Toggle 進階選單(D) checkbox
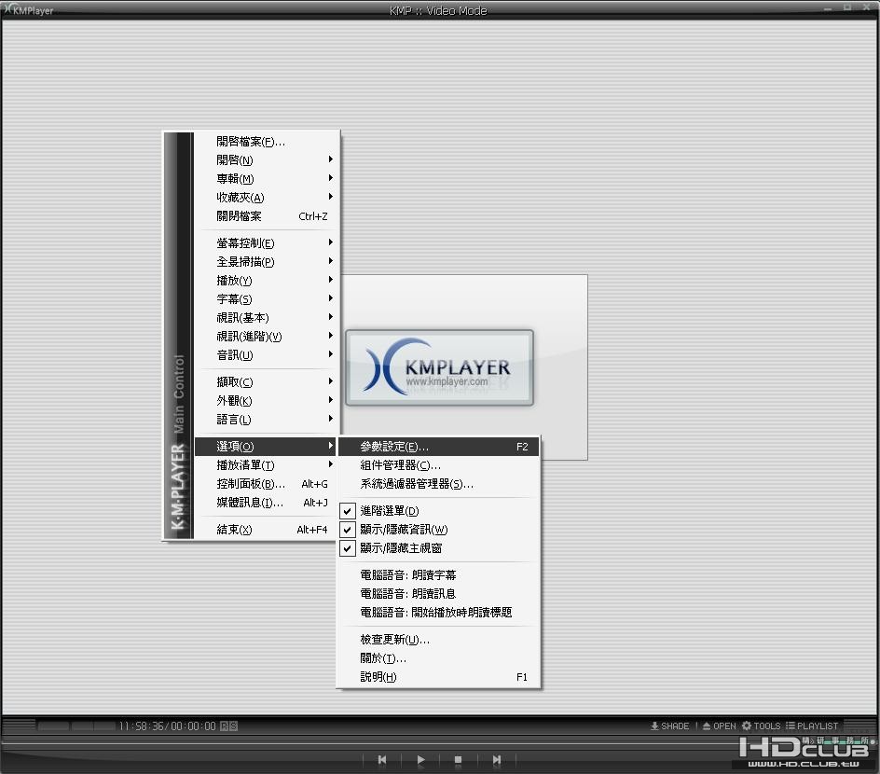This screenshot has width=880, height=774. point(348,511)
